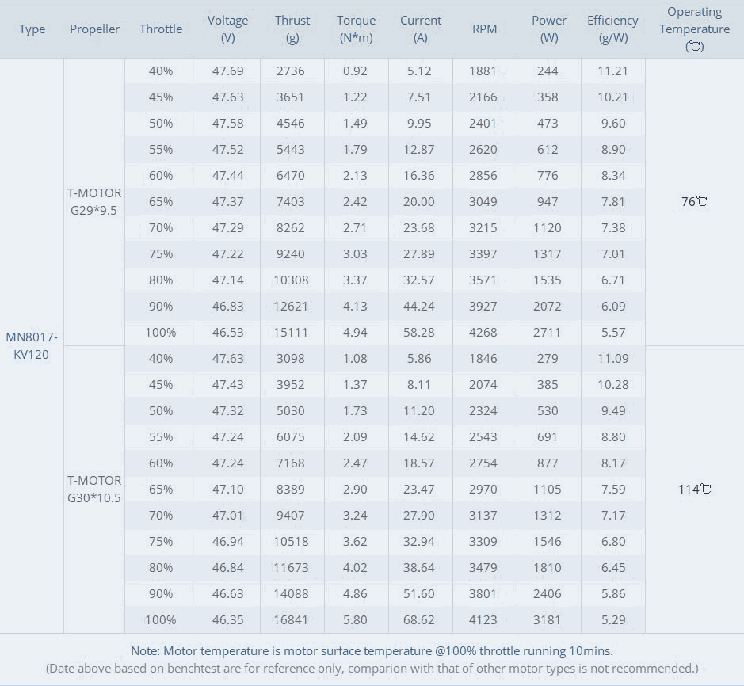Click the motor temperature note text

click(372, 651)
